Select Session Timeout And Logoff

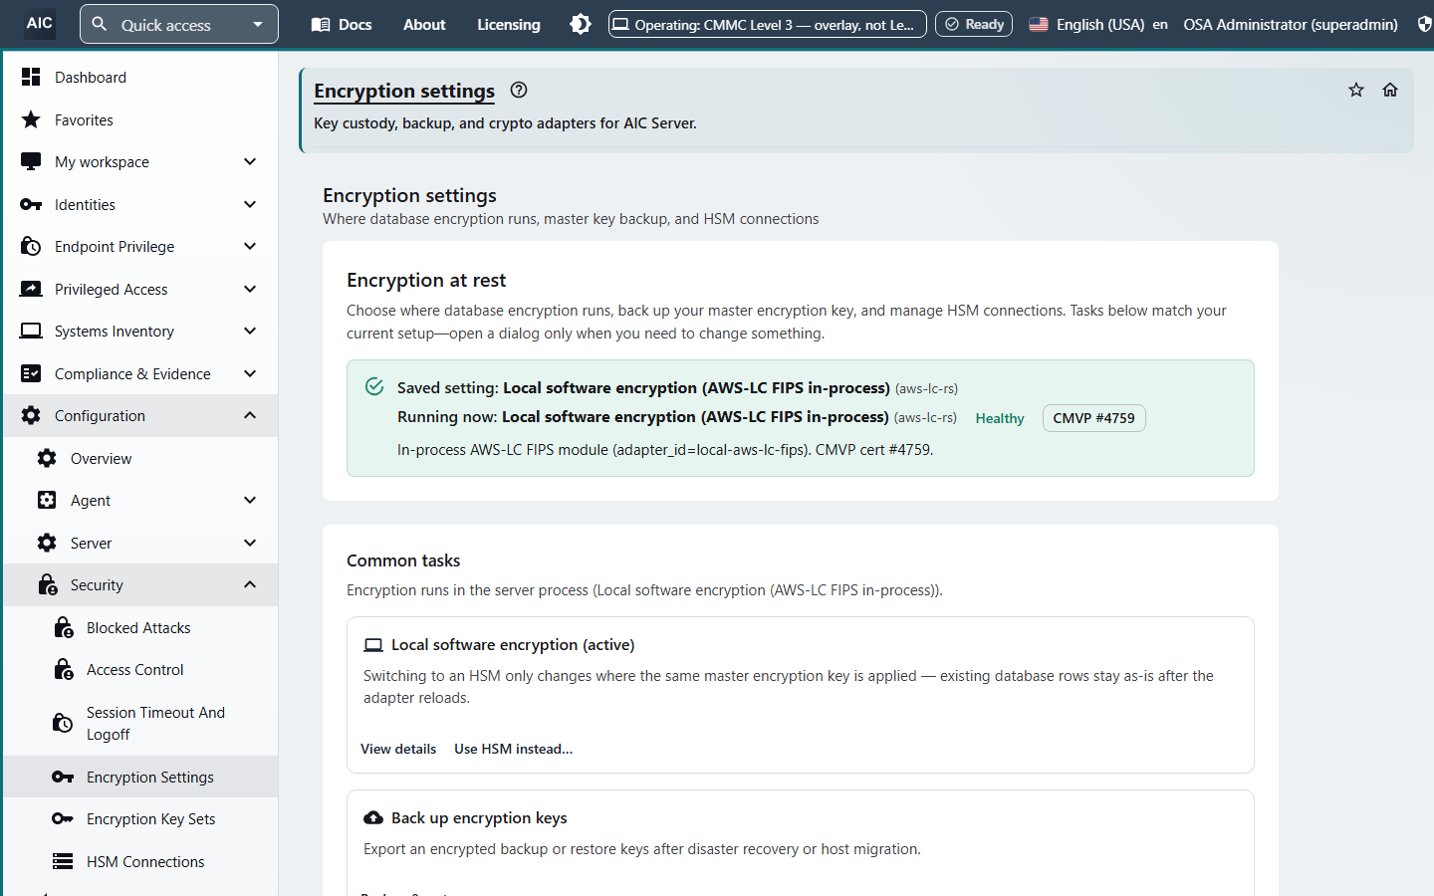140,724
